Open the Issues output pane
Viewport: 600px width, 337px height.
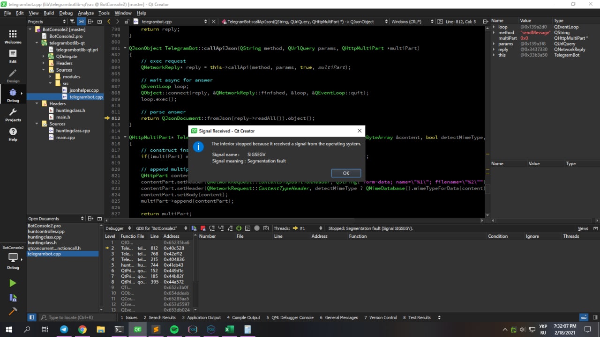tap(129, 317)
